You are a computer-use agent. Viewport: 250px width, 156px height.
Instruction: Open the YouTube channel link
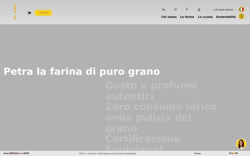(199, 10)
